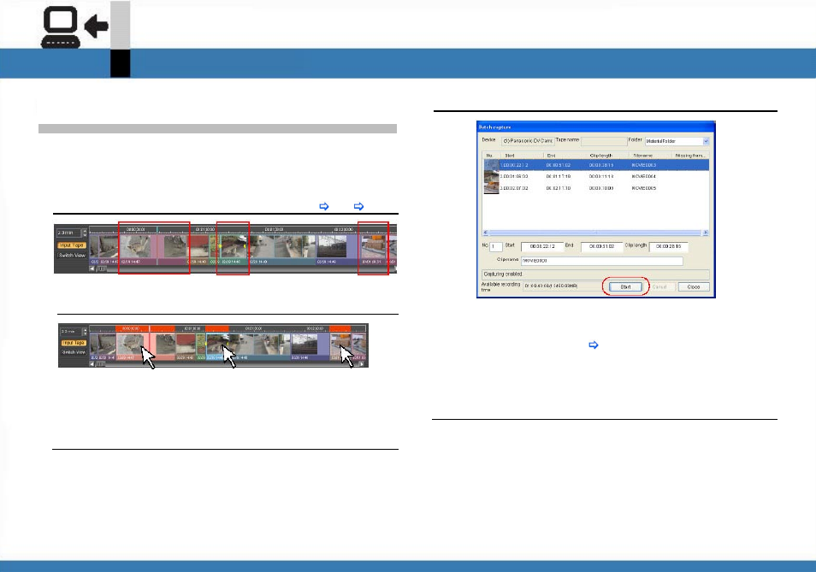This screenshot has width=816, height=572.
Task: Click the Start timecode input field
Action: click(542, 246)
